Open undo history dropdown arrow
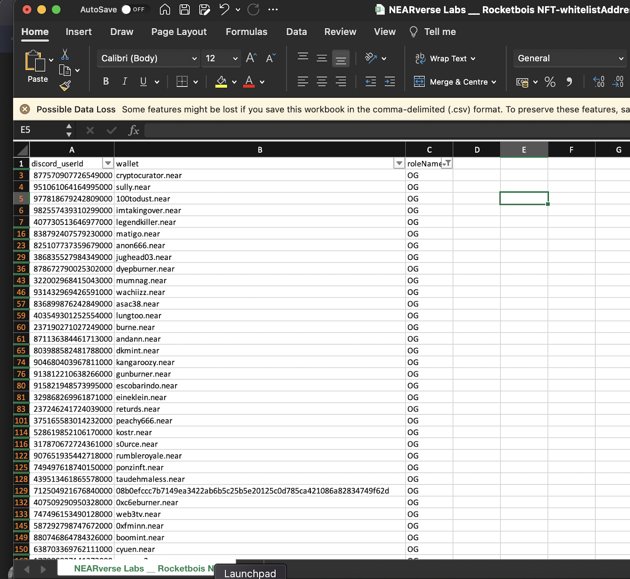Screen dimensions: 630x579 (238, 10)
